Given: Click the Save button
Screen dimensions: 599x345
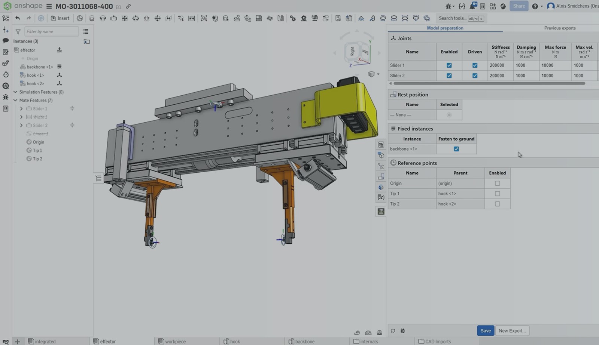Looking at the screenshot, I should tap(486, 331).
